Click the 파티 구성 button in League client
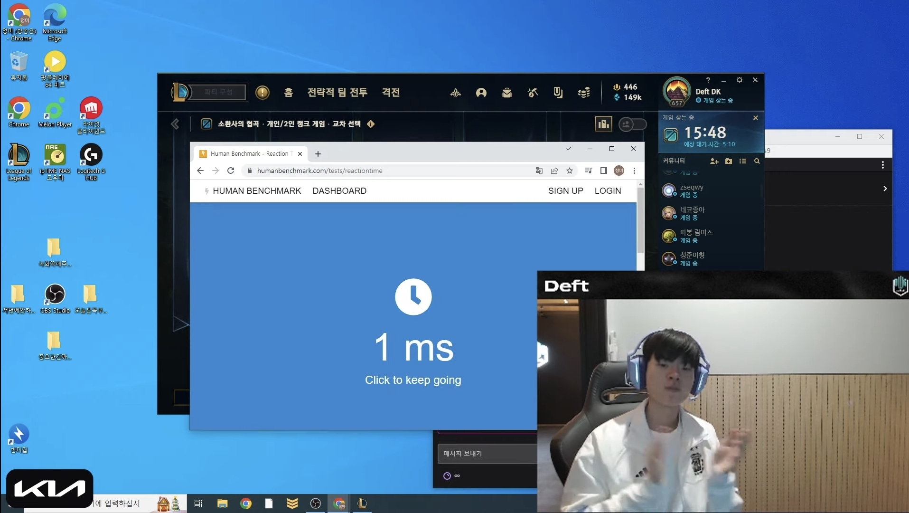Screen dimensions: 909x513 [x=219, y=92]
